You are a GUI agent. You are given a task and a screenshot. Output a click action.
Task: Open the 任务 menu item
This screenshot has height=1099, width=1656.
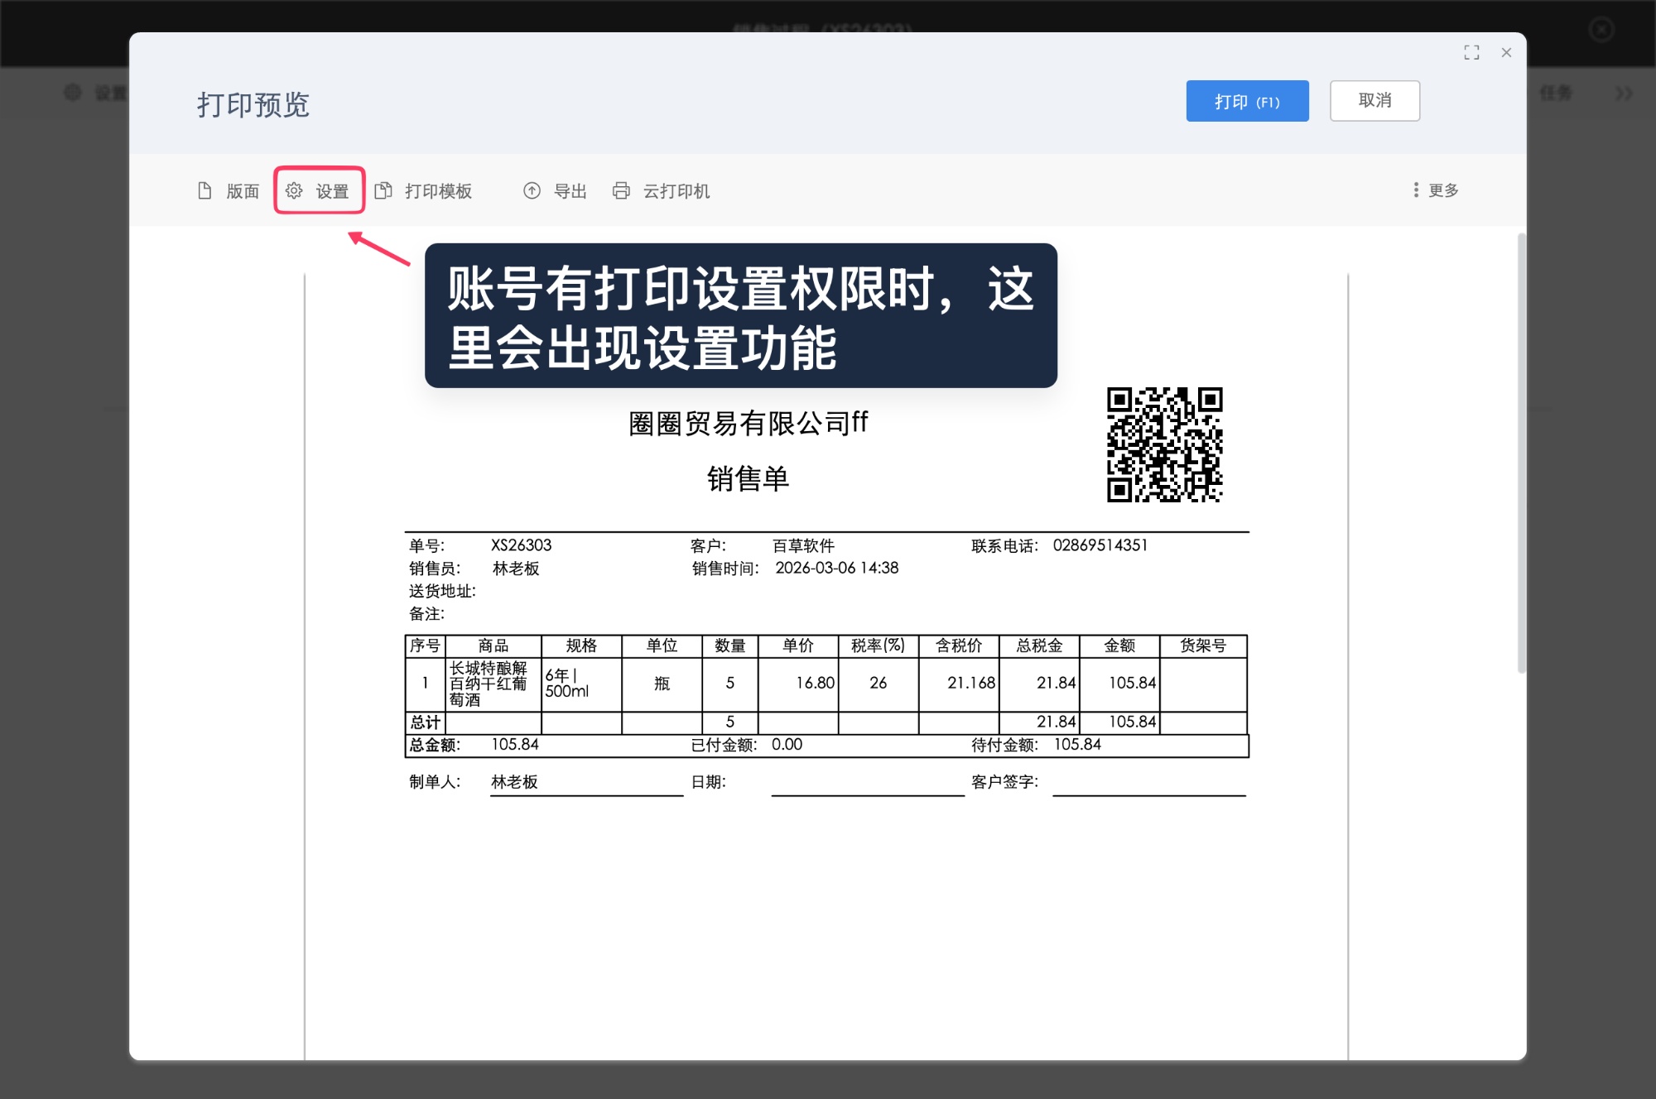(1557, 94)
